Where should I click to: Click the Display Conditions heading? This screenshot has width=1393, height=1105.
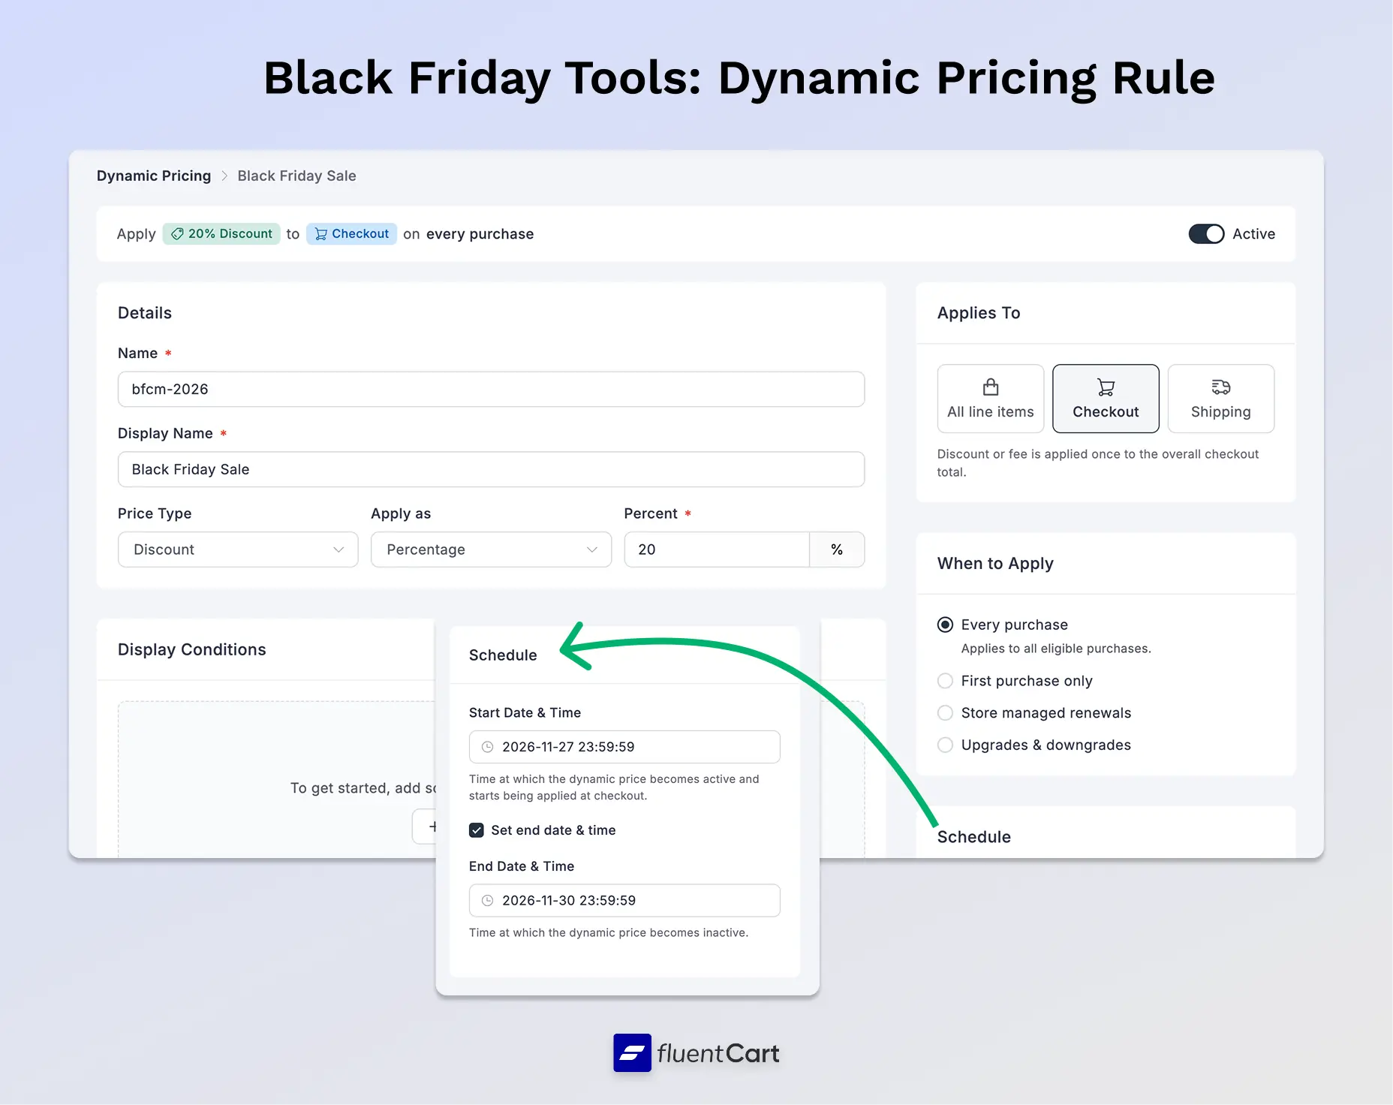[192, 649]
